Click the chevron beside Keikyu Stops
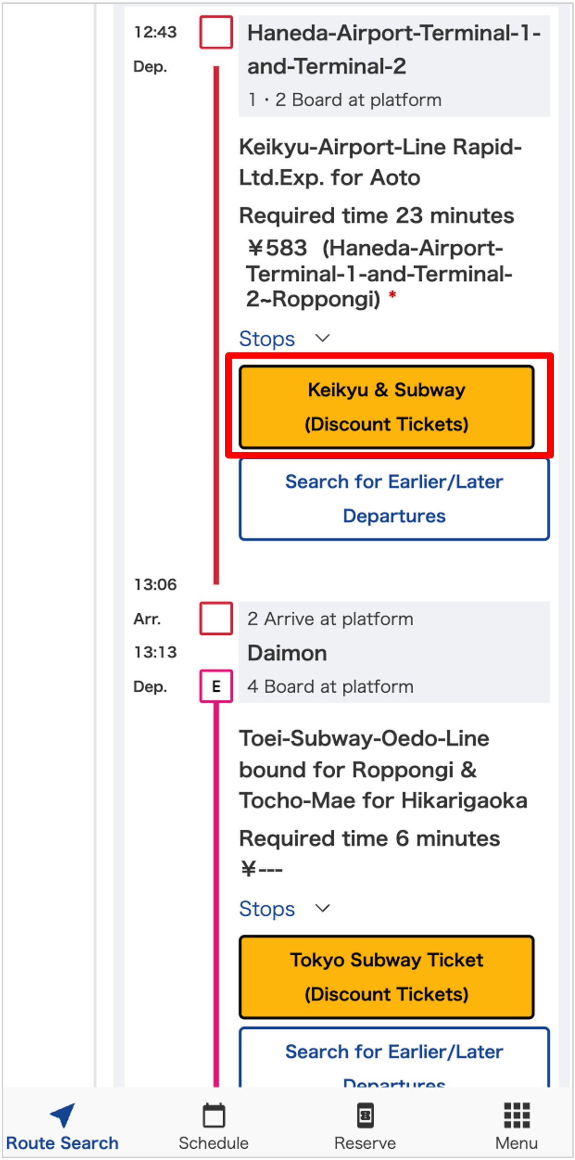Screen dimensions: 575x1160 click(x=323, y=338)
